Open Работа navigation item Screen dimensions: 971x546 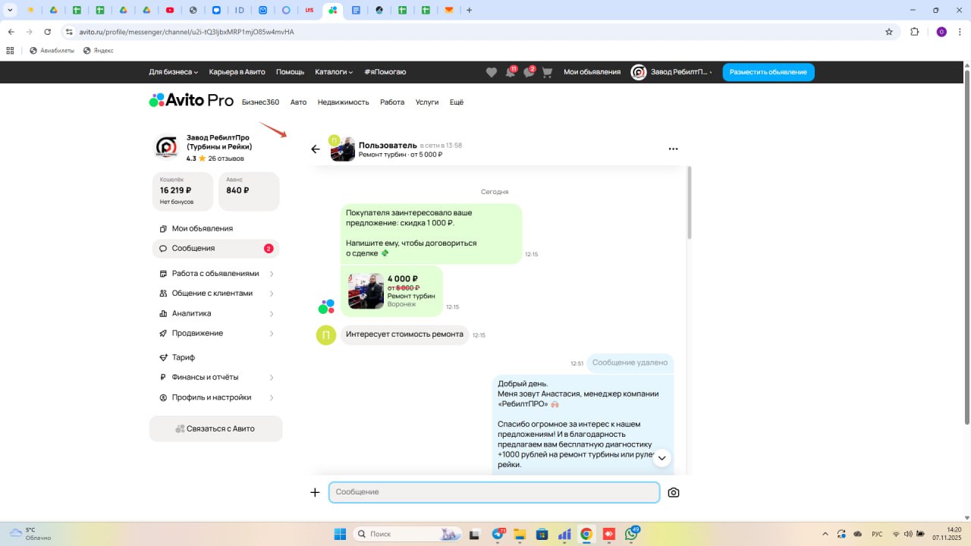click(x=392, y=102)
